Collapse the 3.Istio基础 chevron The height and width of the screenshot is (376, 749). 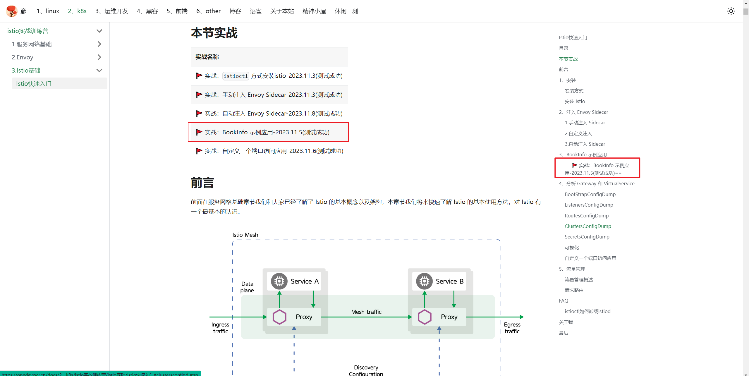pos(99,71)
